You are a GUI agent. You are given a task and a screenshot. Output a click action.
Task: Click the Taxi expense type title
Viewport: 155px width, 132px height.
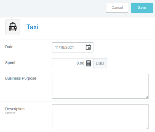[32, 27]
